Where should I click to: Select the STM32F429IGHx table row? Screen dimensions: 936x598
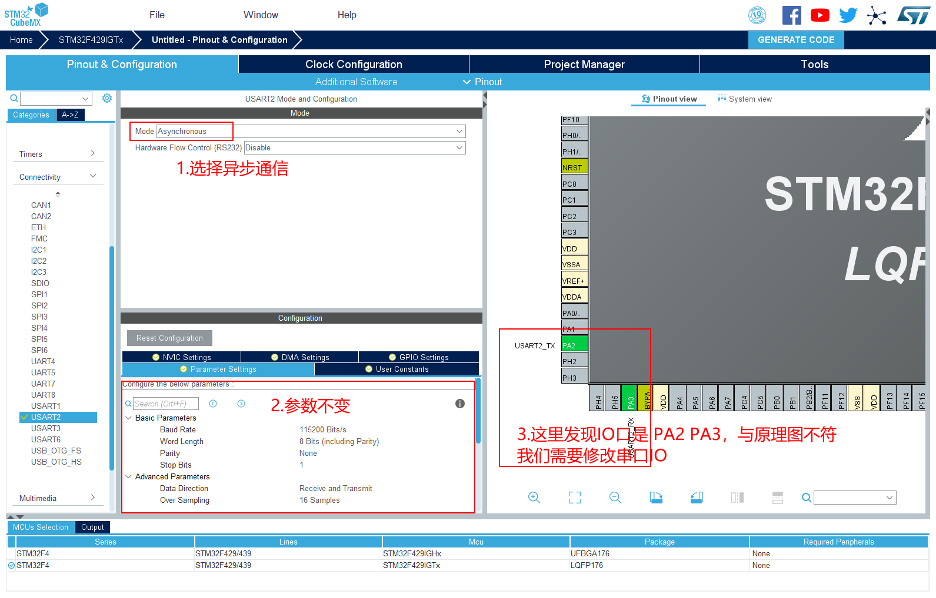[468, 553]
